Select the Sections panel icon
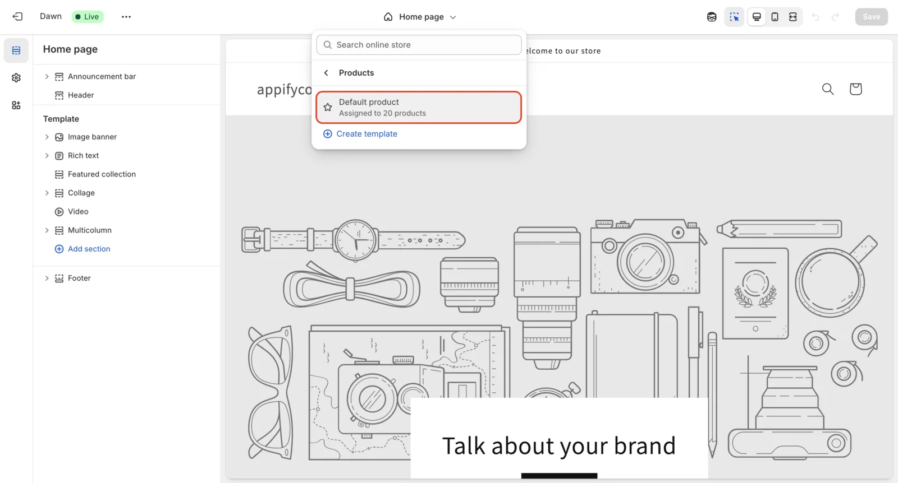 click(16, 50)
